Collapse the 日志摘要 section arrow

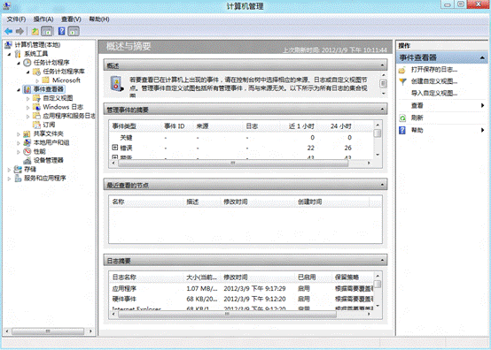point(382,261)
